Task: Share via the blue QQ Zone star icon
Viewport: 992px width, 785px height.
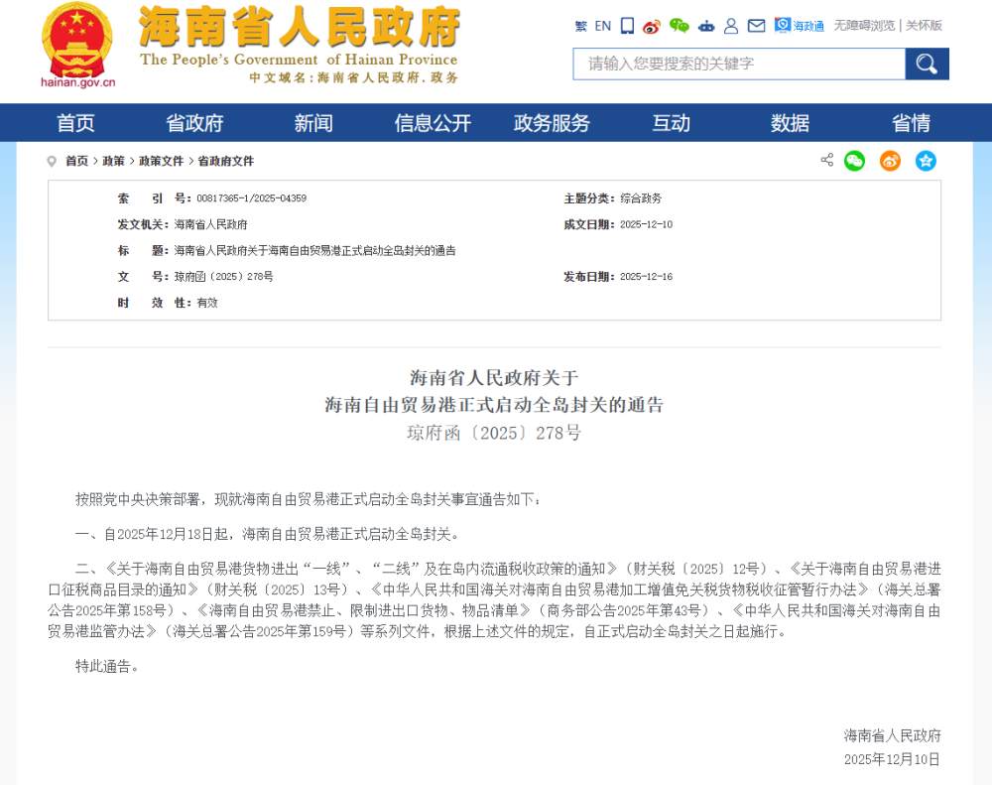Action: click(x=926, y=160)
